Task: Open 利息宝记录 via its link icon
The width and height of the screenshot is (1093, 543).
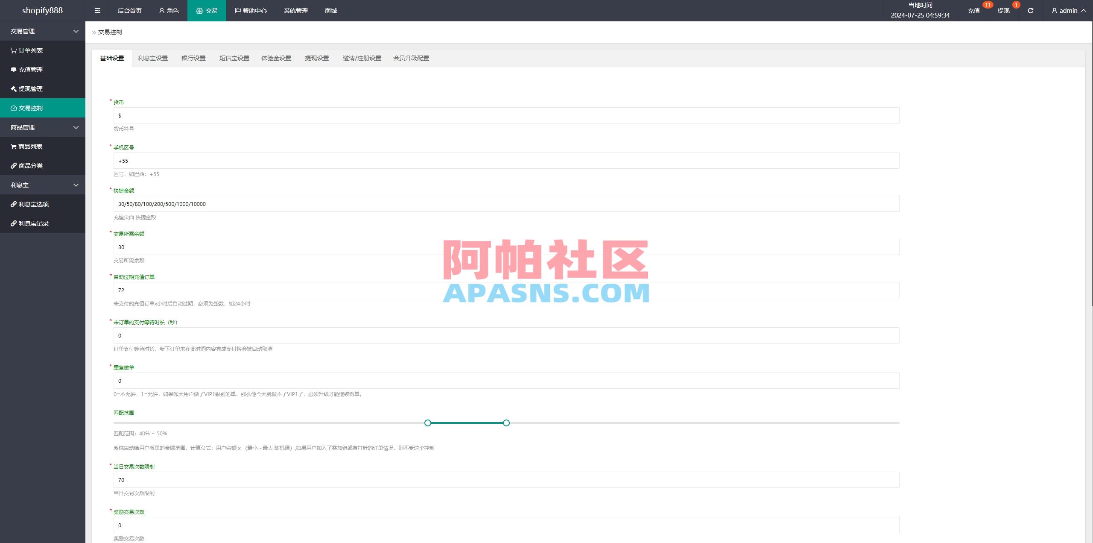Action: point(13,223)
